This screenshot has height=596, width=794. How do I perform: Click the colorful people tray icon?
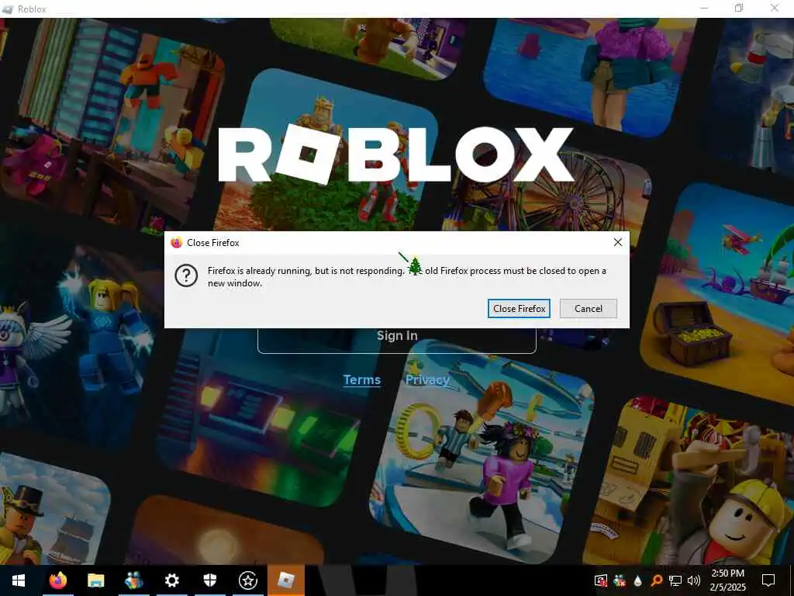click(620, 580)
